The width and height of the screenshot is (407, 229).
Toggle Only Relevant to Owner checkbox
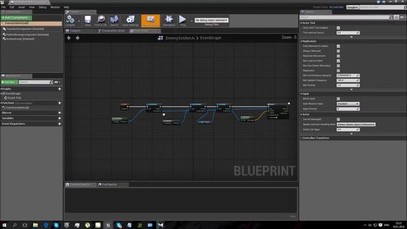(338, 46)
